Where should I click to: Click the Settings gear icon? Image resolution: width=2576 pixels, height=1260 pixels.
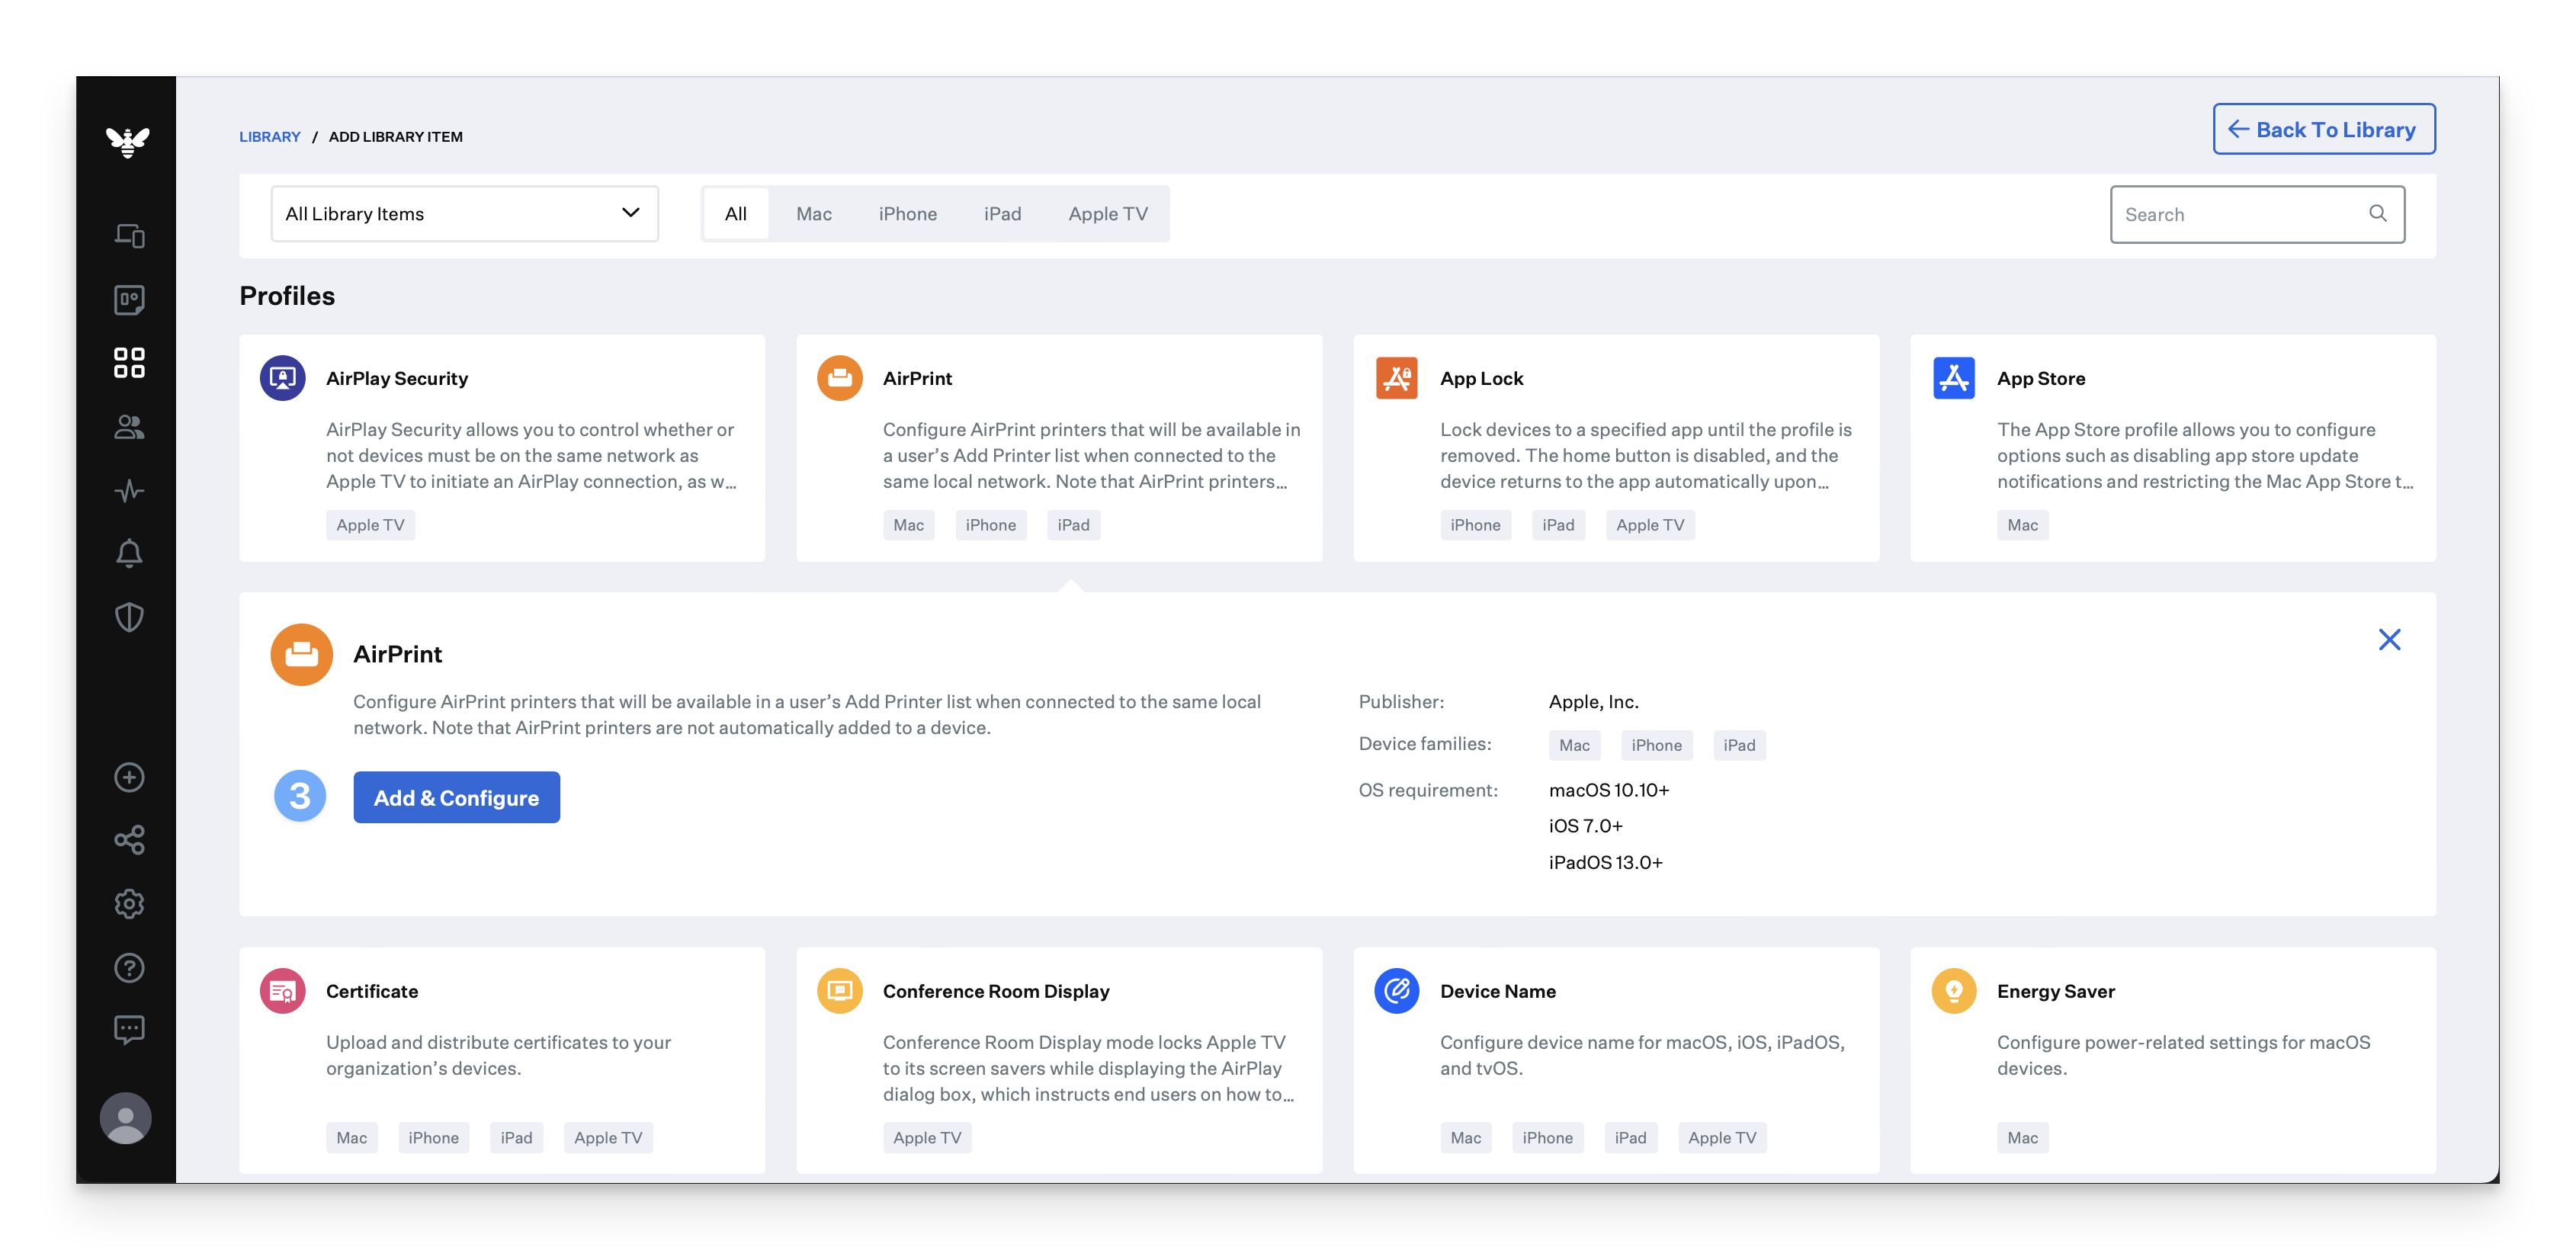tap(129, 904)
